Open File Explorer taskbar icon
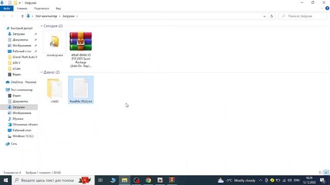The height and width of the screenshot is (185, 330). point(125,180)
